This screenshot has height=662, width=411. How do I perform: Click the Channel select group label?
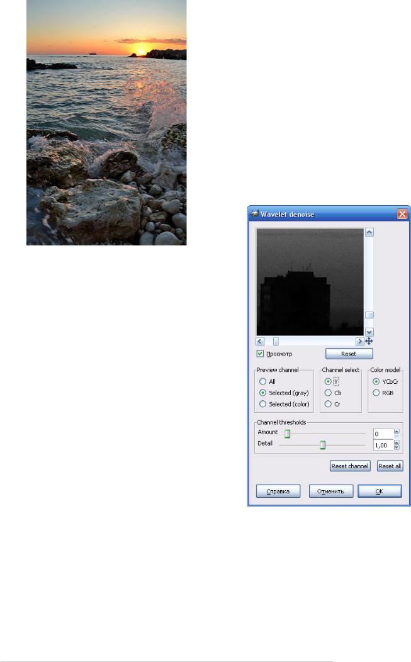(341, 370)
